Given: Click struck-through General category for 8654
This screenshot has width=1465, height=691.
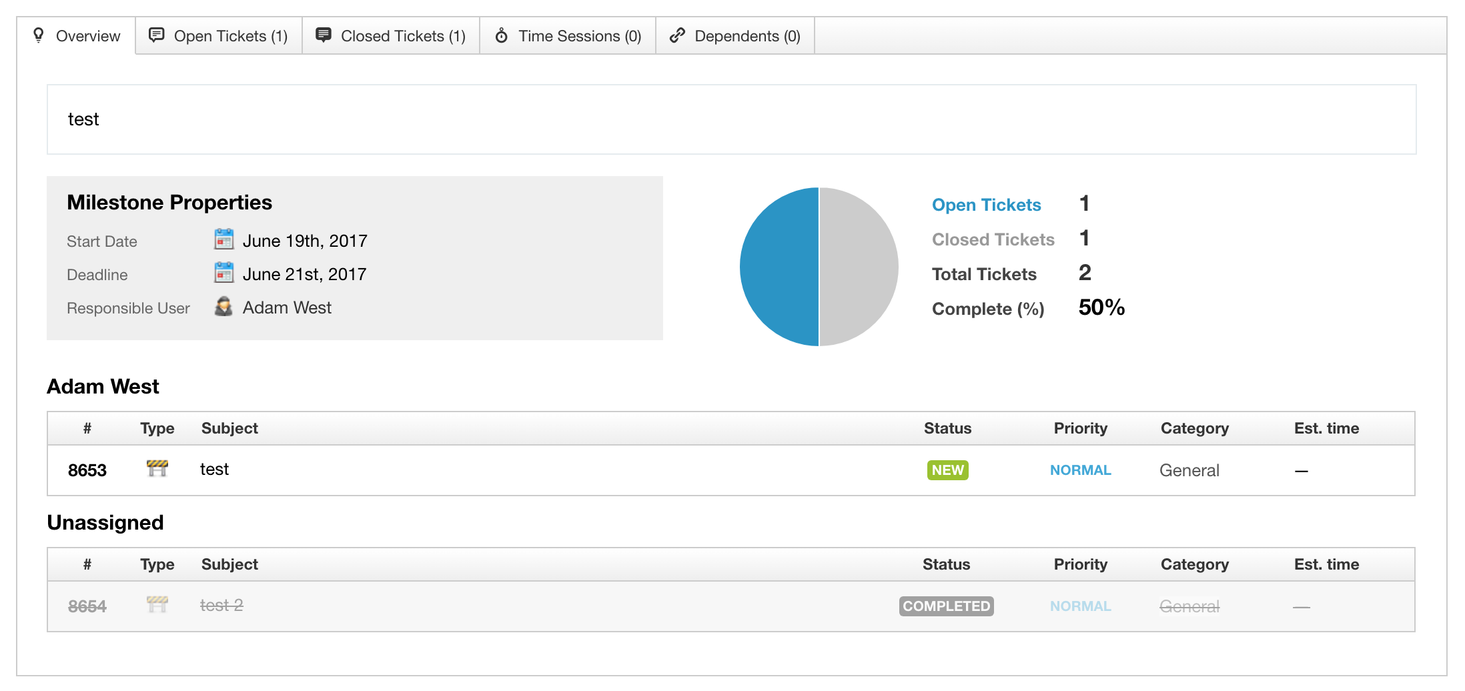Looking at the screenshot, I should pos(1189,606).
